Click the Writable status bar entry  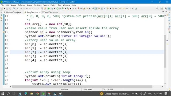point(64,90)
